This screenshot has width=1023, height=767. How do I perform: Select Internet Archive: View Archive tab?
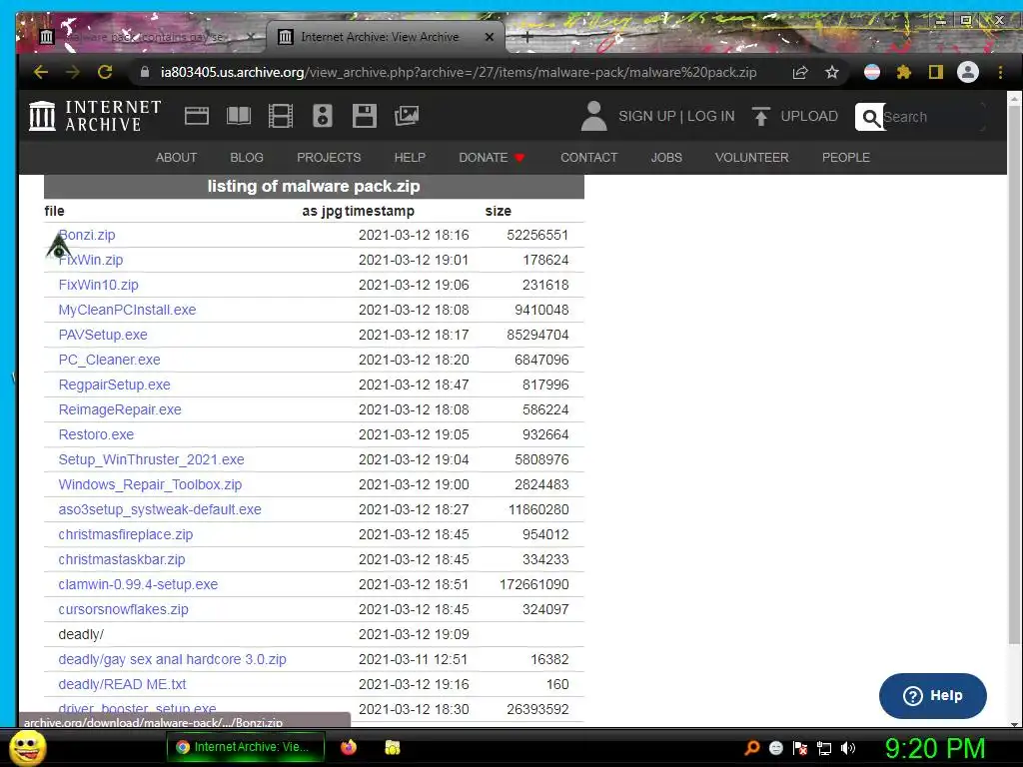click(385, 37)
